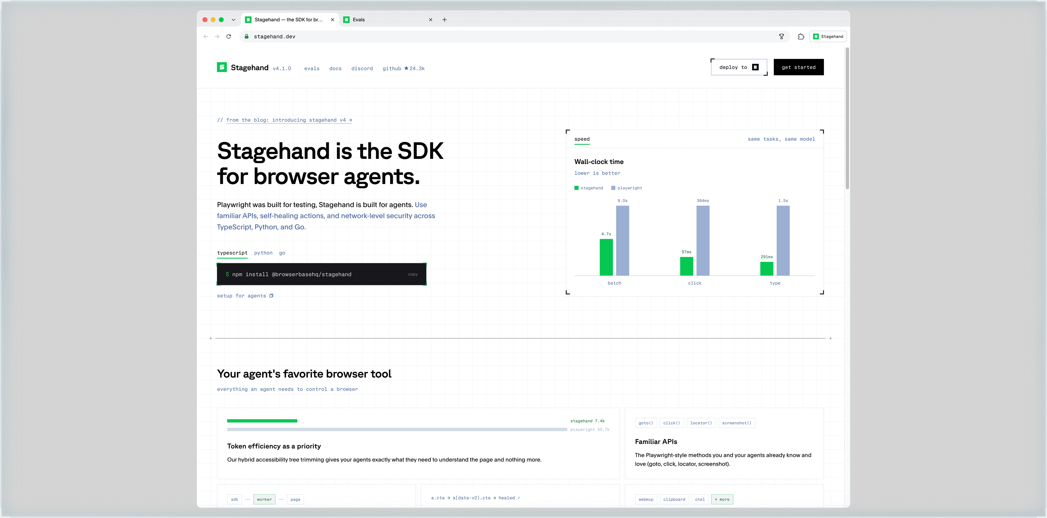This screenshot has width=1047, height=518.
Task: Click the blue playwright legend swatch
Action: [x=613, y=188]
